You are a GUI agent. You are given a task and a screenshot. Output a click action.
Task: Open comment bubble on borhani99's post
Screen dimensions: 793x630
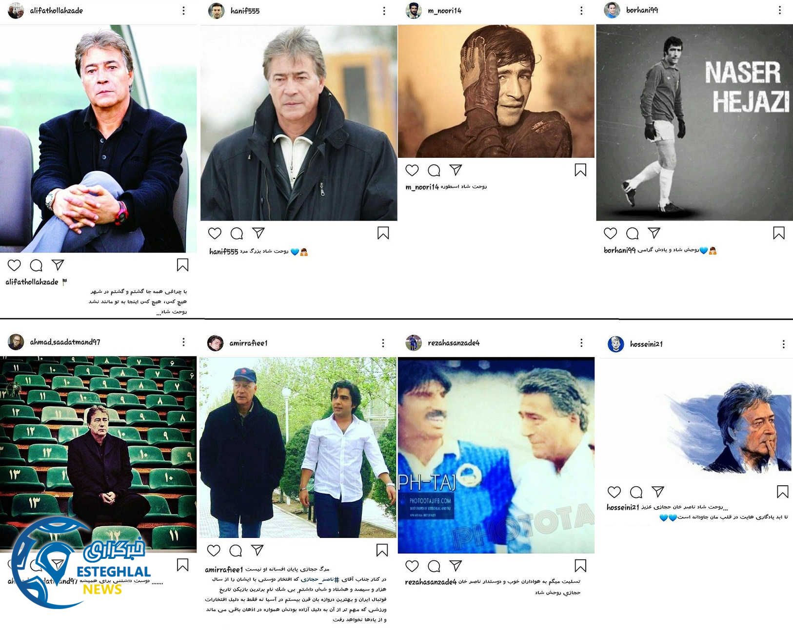(x=632, y=233)
